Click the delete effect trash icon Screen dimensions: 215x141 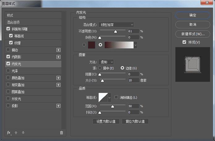[x=61, y=133]
